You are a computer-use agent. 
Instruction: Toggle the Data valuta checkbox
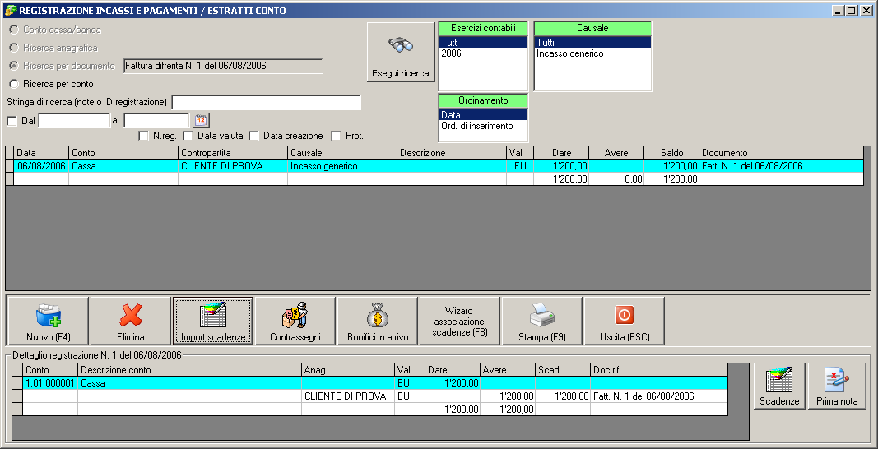pos(188,136)
